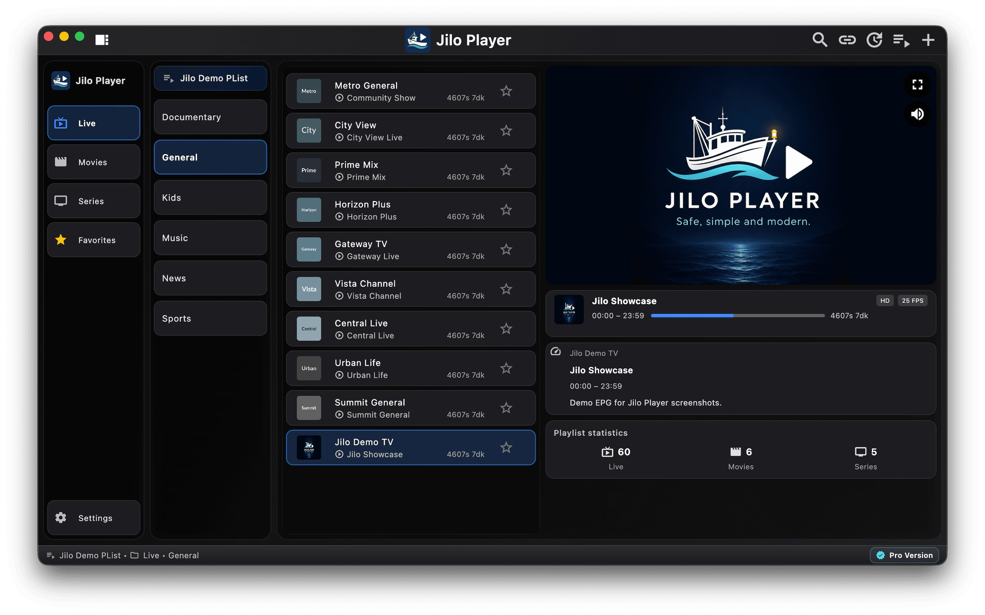This screenshot has height=615, width=985.
Task: Favorite the Summit General channel
Action: [506, 408]
